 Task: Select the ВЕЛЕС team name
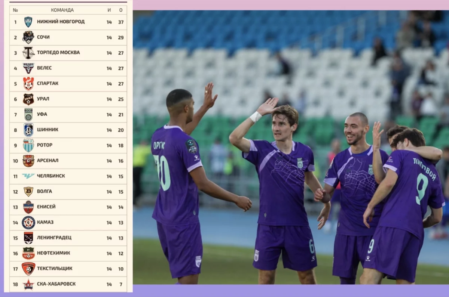(44, 68)
